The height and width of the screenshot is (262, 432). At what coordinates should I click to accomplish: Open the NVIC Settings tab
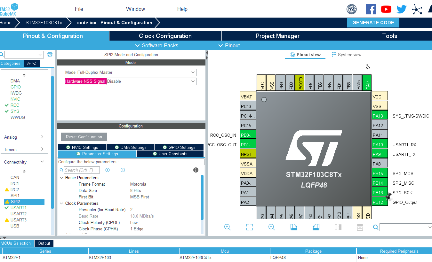pos(82,147)
